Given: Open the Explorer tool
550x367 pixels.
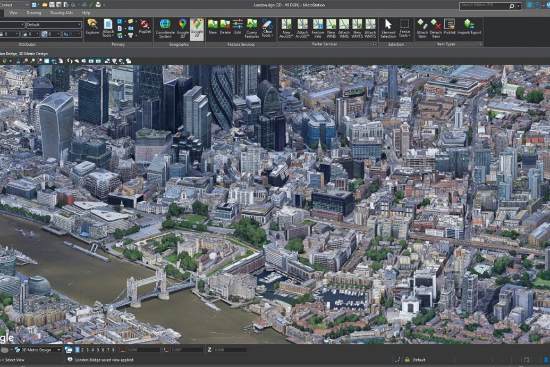Looking at the screenshot, I should [x=92, y=28].
